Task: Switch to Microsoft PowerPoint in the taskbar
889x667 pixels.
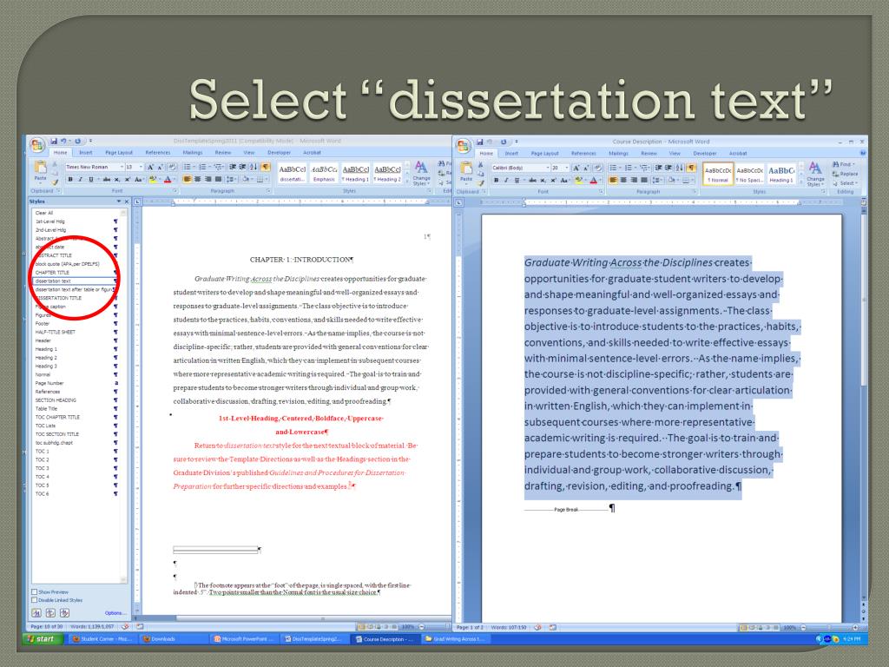Action: (245, 638)
